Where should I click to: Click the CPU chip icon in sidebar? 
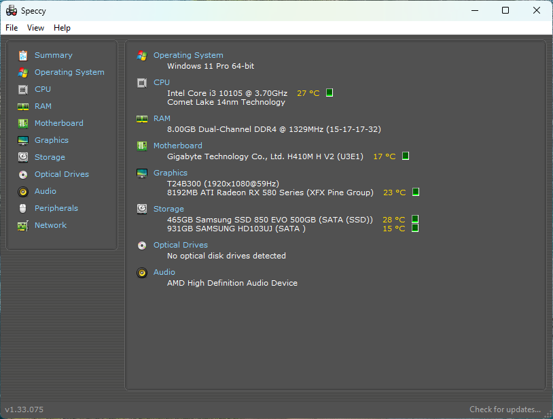(23, 89)
